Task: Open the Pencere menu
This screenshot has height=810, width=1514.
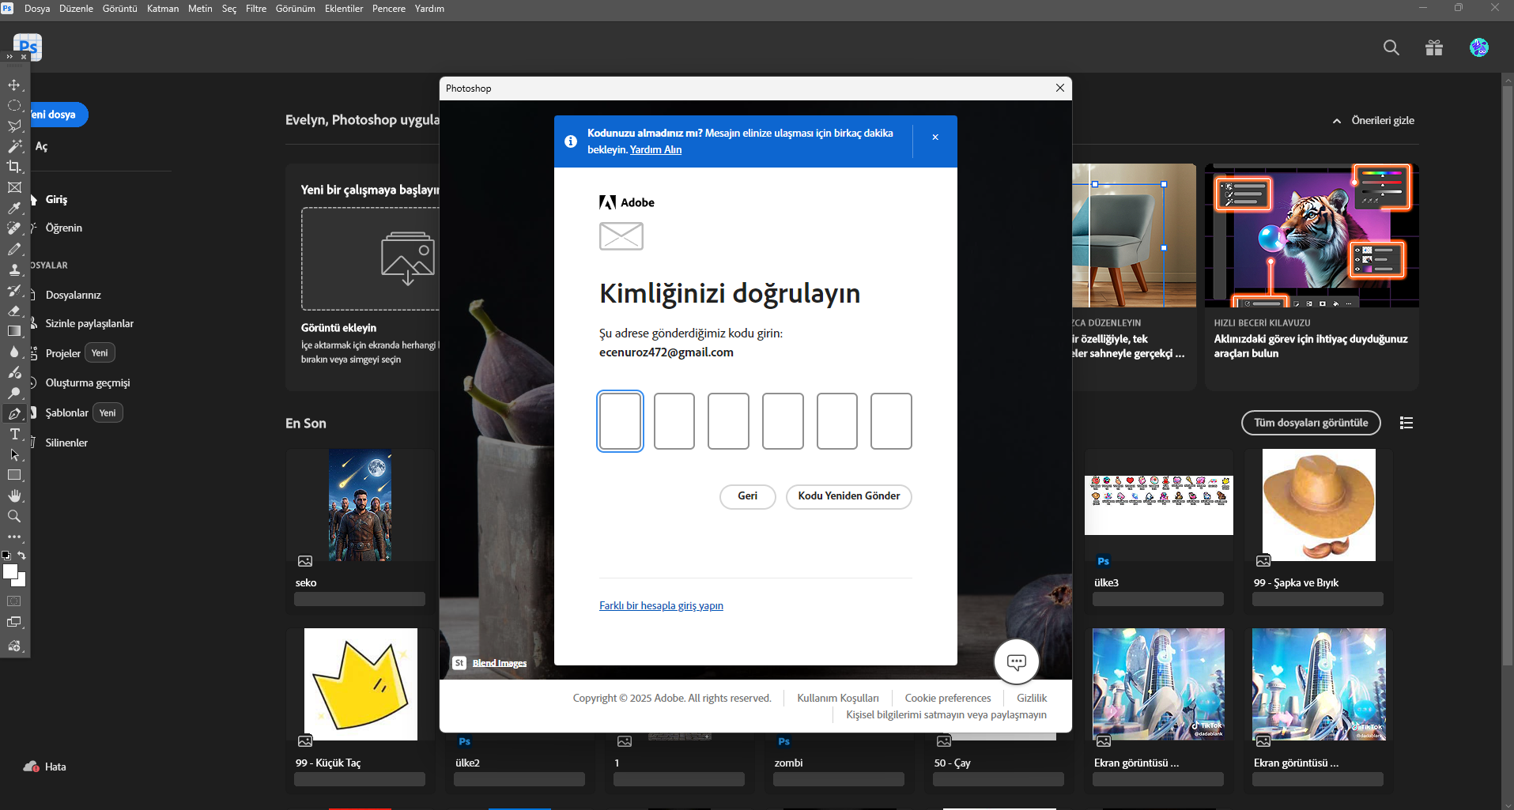Action: 389,9
